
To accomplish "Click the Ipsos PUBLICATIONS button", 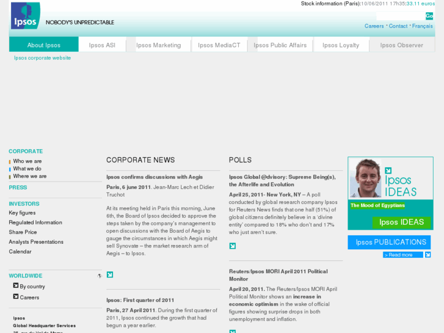I will (x=389, y=243).
